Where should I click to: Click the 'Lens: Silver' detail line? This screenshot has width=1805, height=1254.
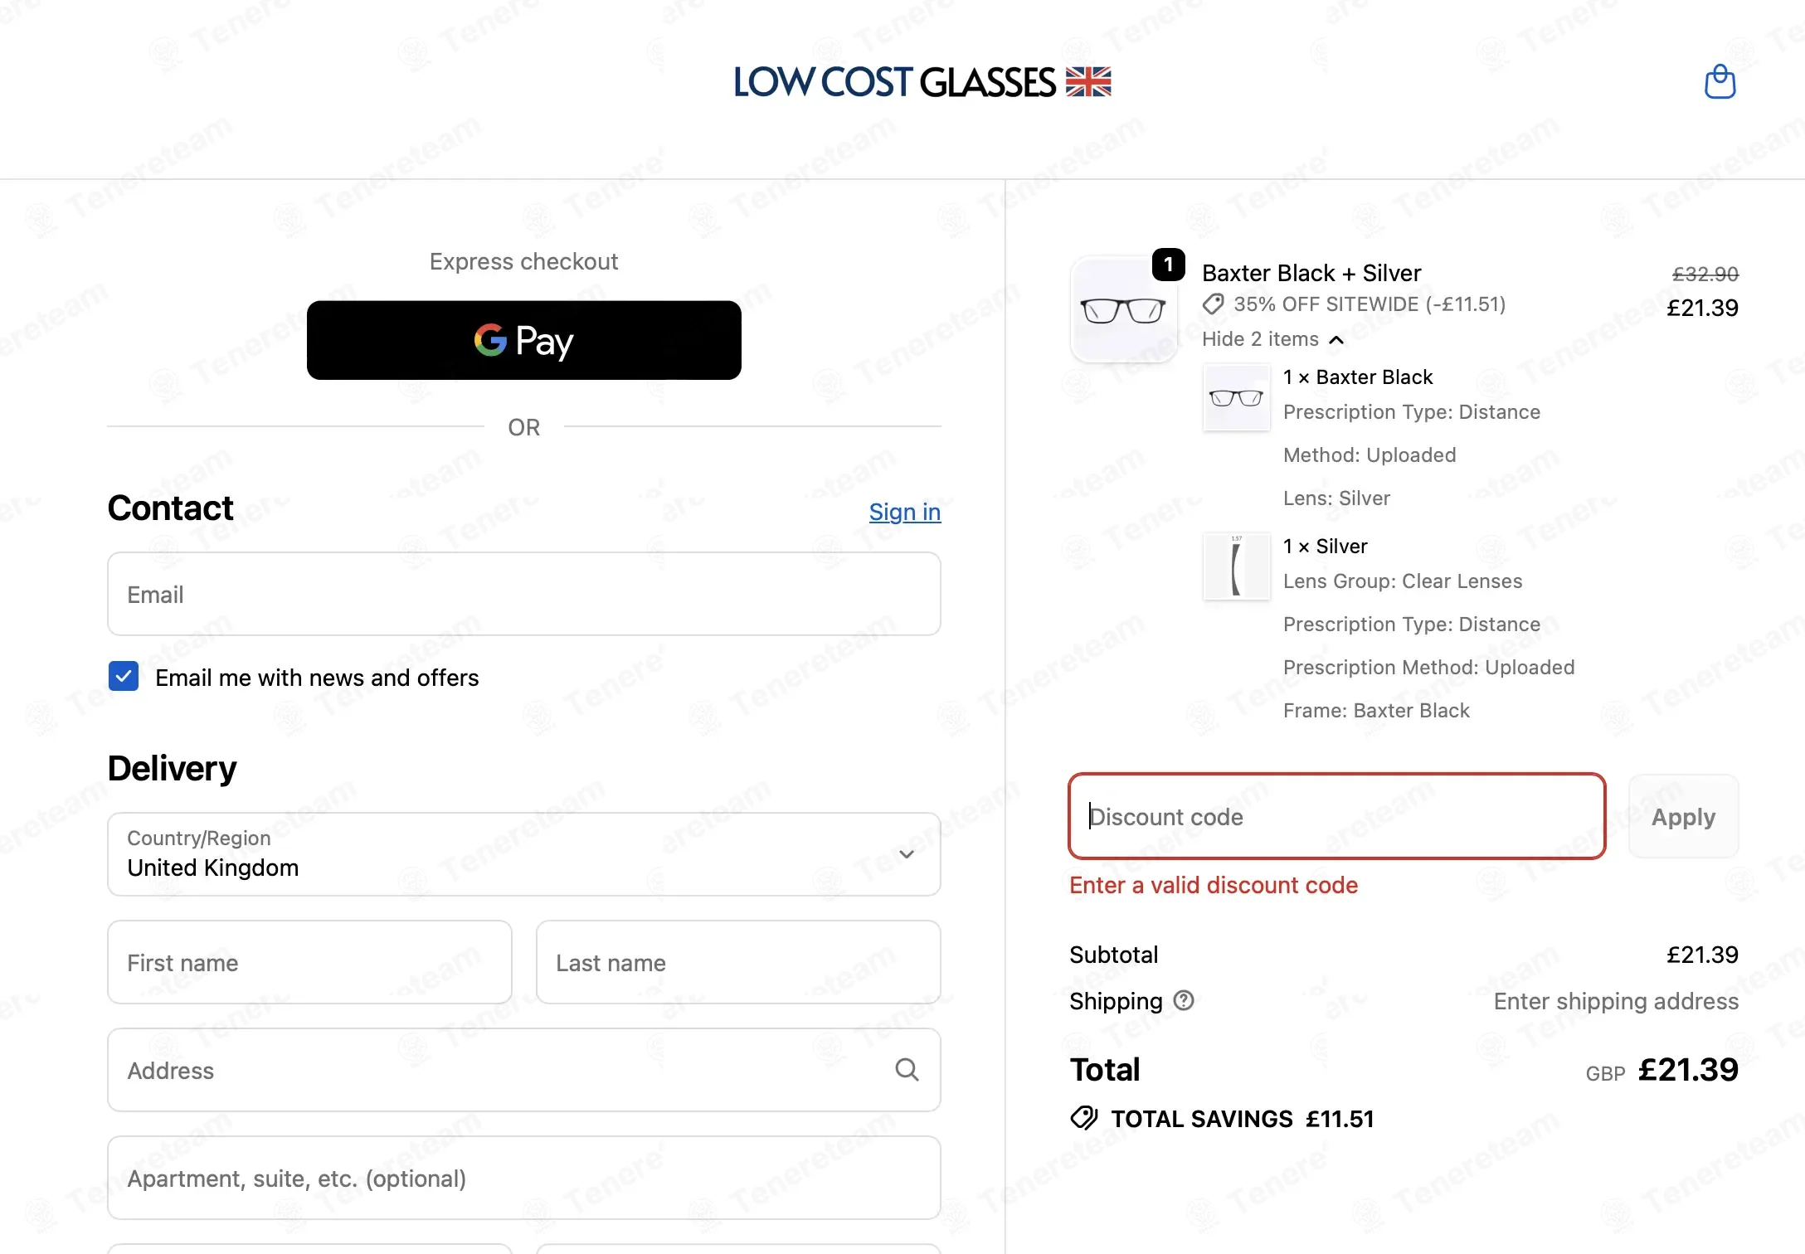tap(1336, 498)
